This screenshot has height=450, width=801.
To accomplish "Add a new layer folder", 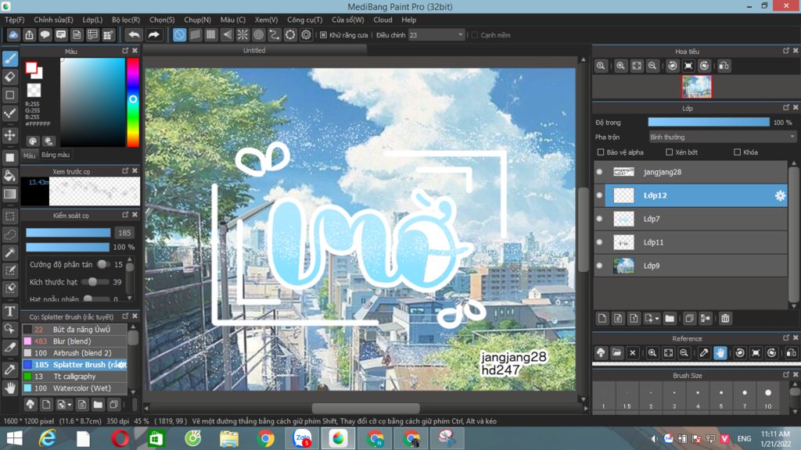I will (670, 319).
